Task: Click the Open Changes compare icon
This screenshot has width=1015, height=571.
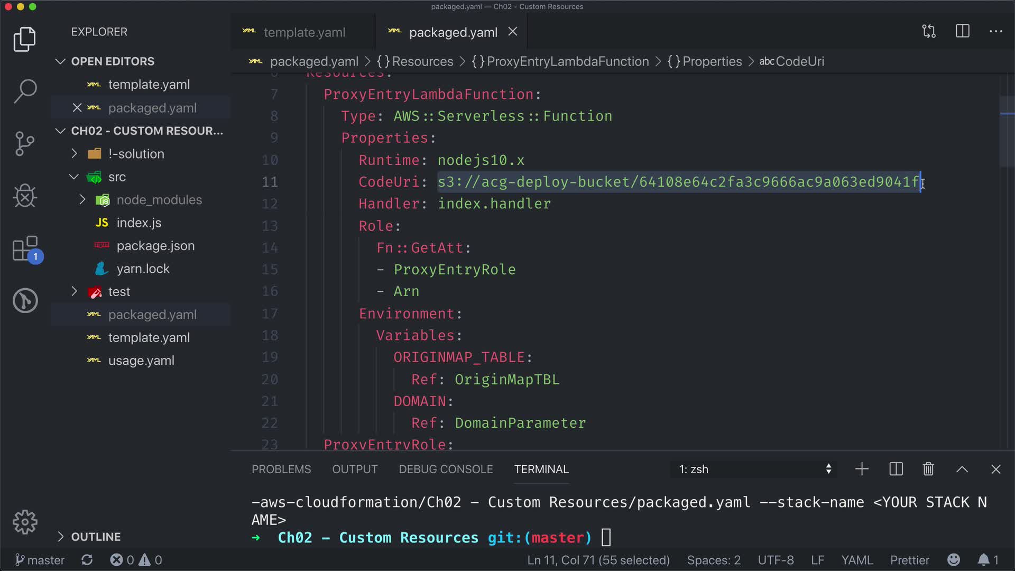Action: pyautogui.click(x=929, y=32)
